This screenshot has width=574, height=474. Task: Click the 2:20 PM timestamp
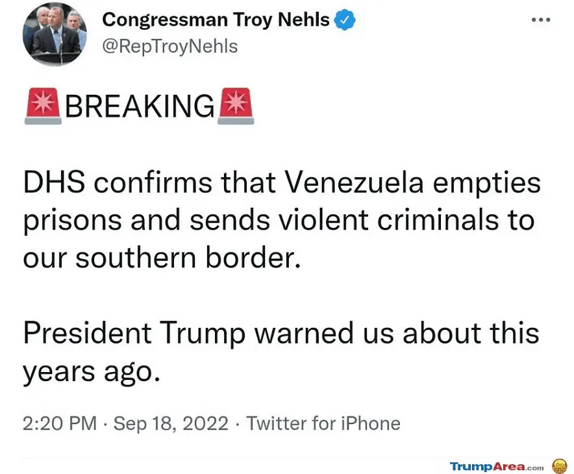click(60, 424)
